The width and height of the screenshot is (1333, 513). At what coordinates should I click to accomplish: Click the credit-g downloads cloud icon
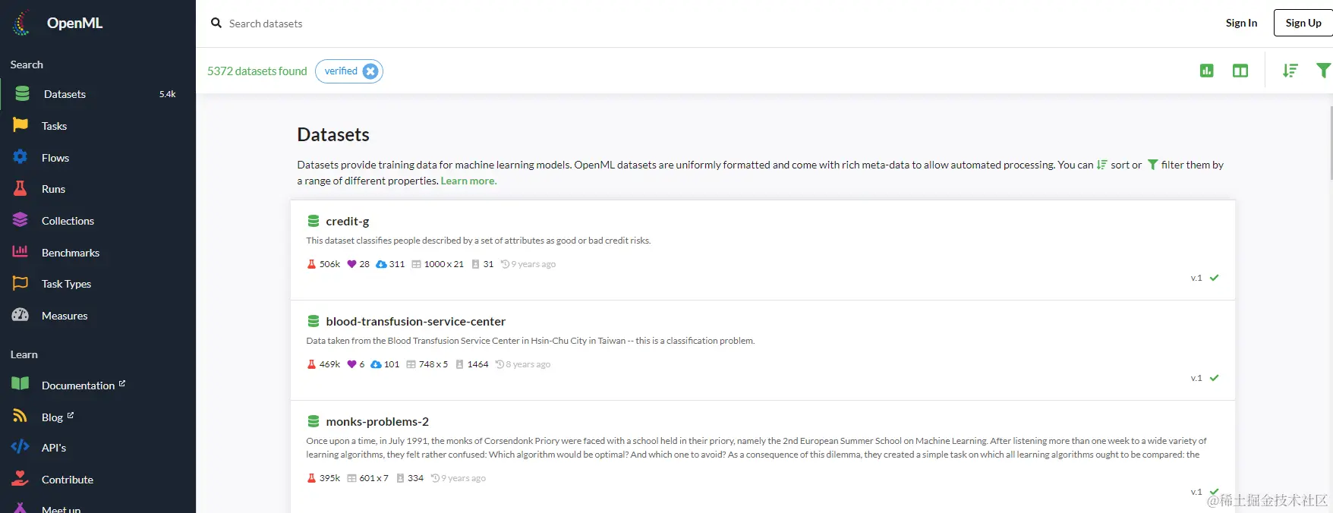tap(381, 264)
